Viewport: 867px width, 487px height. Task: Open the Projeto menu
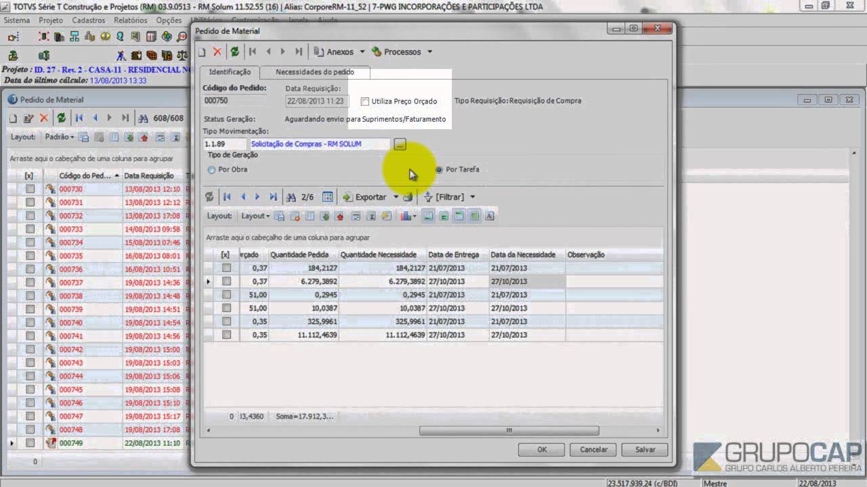click(51, 20)
